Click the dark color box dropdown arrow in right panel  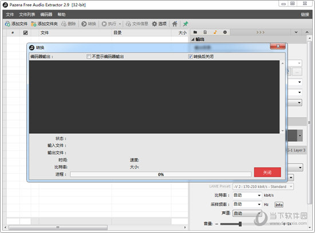[x=300, y=135]
